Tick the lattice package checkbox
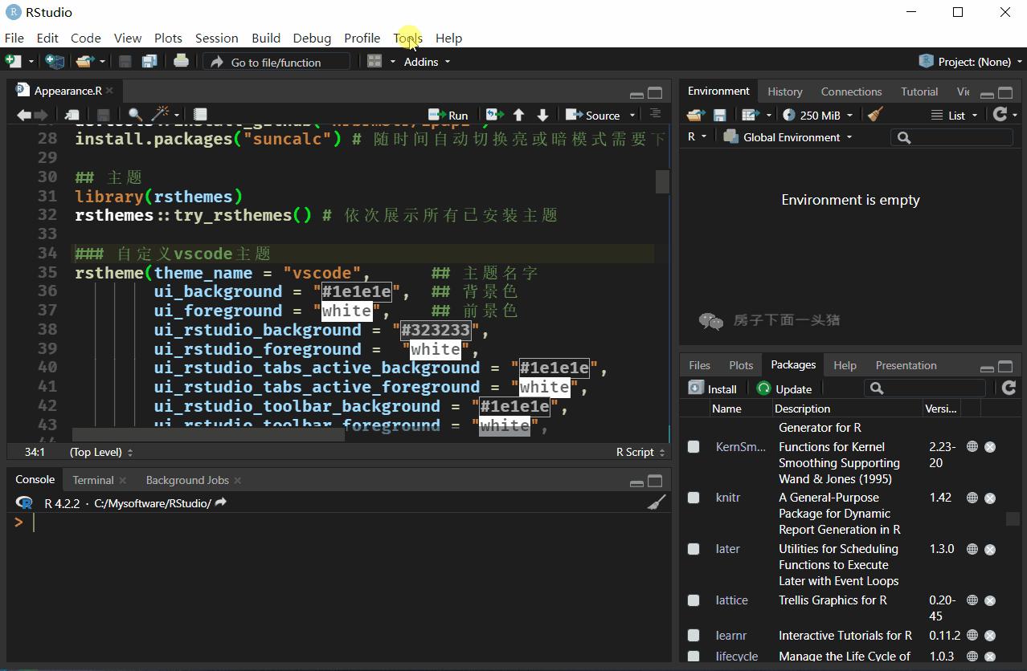Screen dimensions: 1027x671 tap(694, 600)
